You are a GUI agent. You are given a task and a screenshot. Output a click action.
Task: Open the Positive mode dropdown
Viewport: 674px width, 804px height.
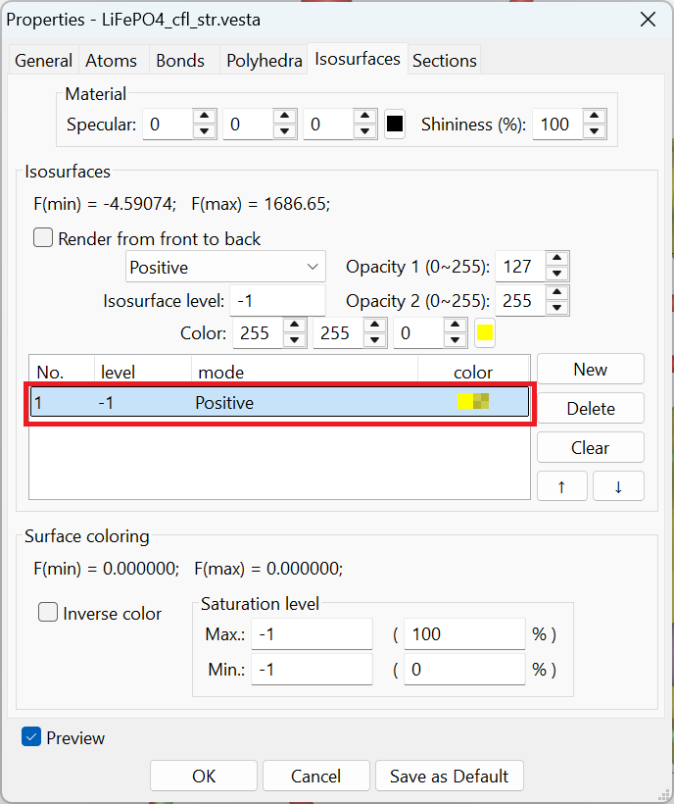coord(225,267)
